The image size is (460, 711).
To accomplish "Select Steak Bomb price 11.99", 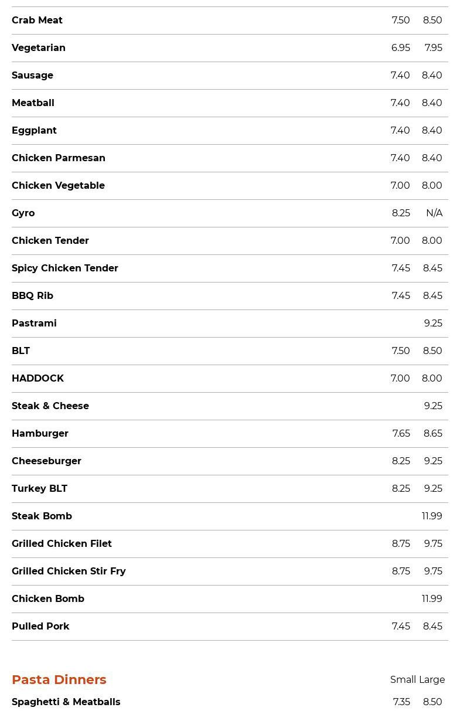I will 432,516.
